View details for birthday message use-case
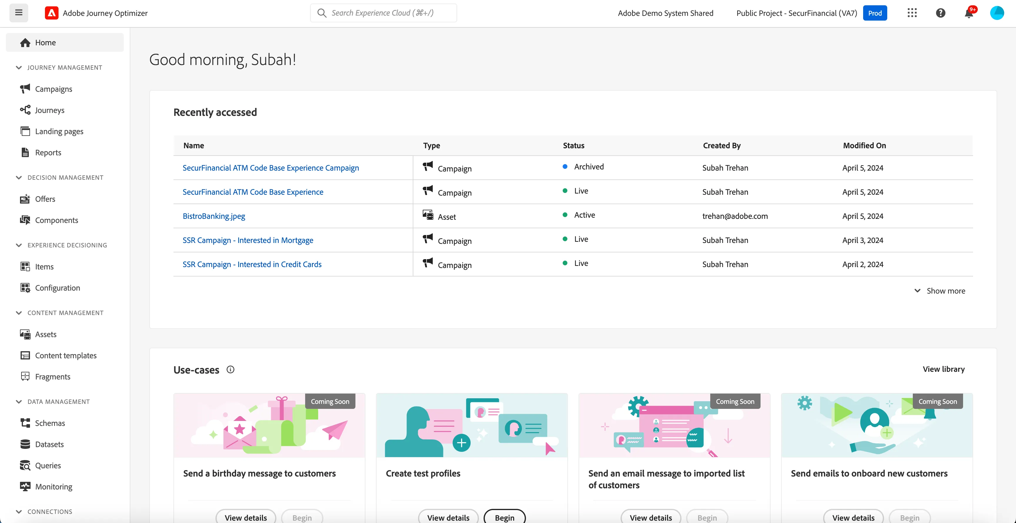The width and height of the screenshot is (1016, 523). pyautogui.click(x=246, y=517)
